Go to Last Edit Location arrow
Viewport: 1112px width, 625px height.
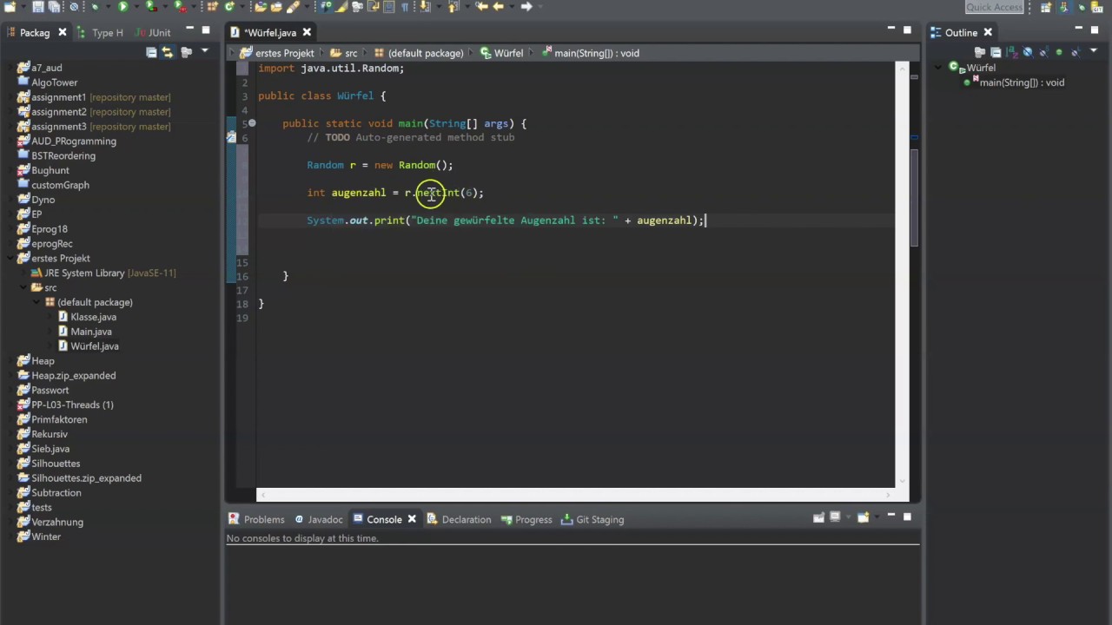coord(481,7)
